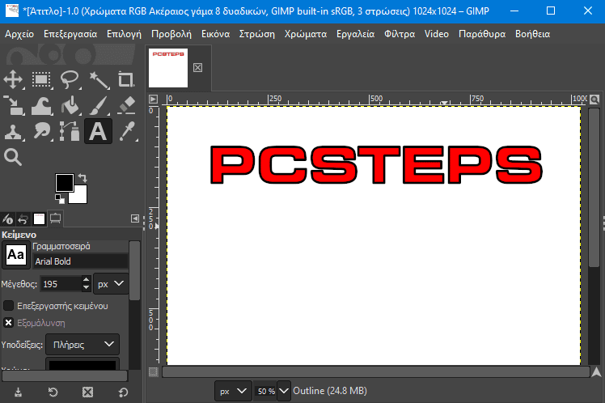Screen dimensions: 605x403
Task: Select the Free Select lasso tool
Action: [x=70, y=79]
